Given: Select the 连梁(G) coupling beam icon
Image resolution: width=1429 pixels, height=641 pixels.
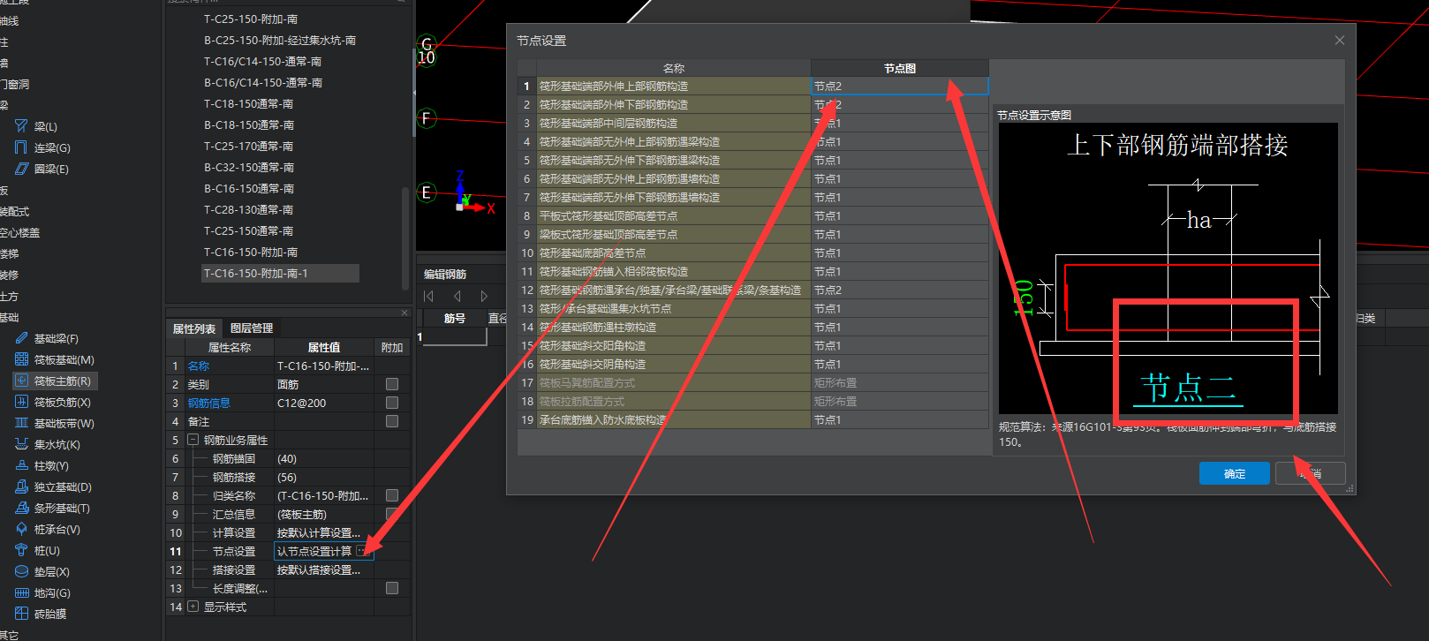Looking at the screenshot, I should tap(21, 147).
